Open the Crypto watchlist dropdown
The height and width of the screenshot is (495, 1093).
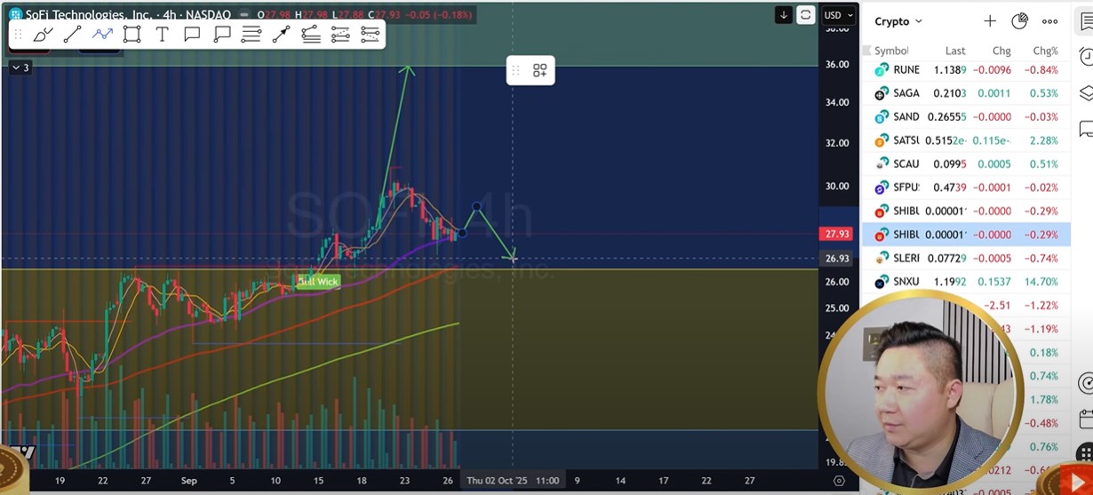tap(898, 21)
